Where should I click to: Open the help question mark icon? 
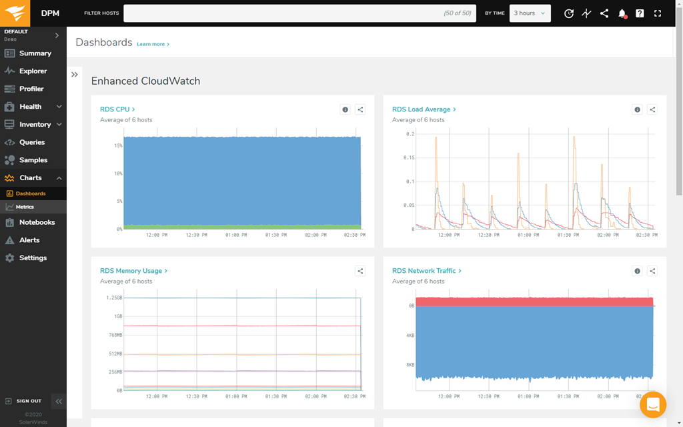[x=640, y=13]
